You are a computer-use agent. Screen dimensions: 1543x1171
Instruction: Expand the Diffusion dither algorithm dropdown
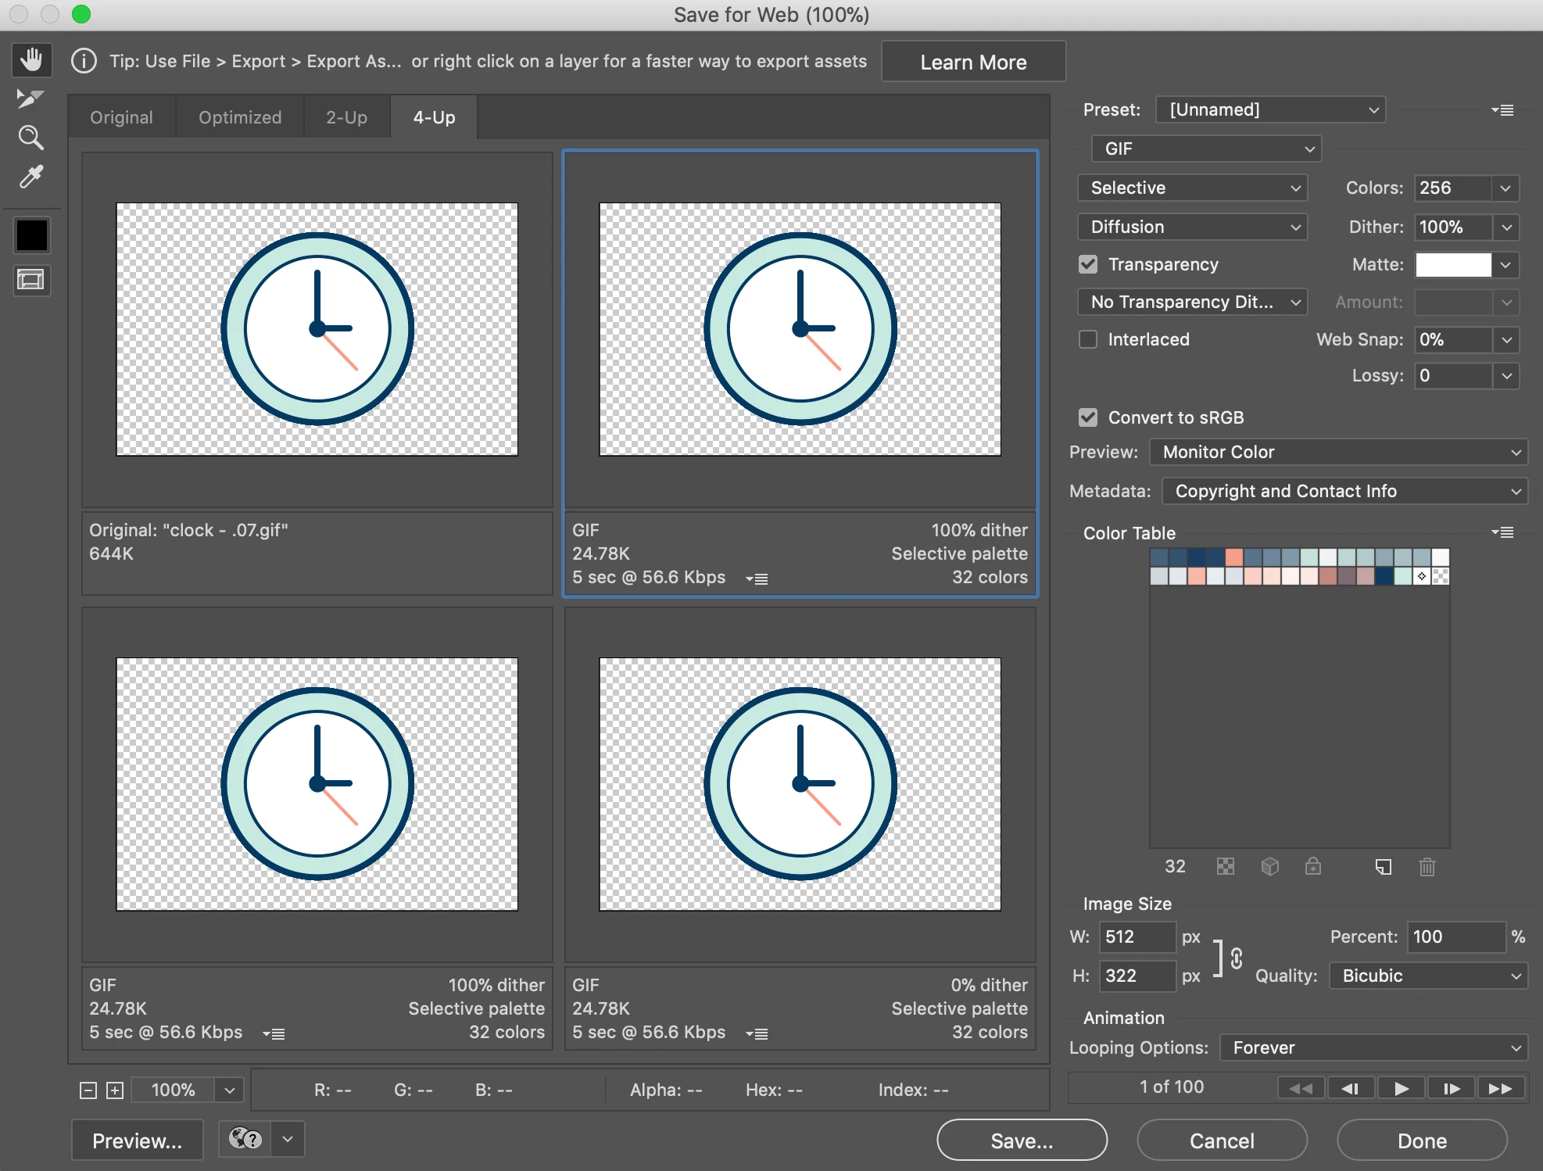[x=1192, y=227]
